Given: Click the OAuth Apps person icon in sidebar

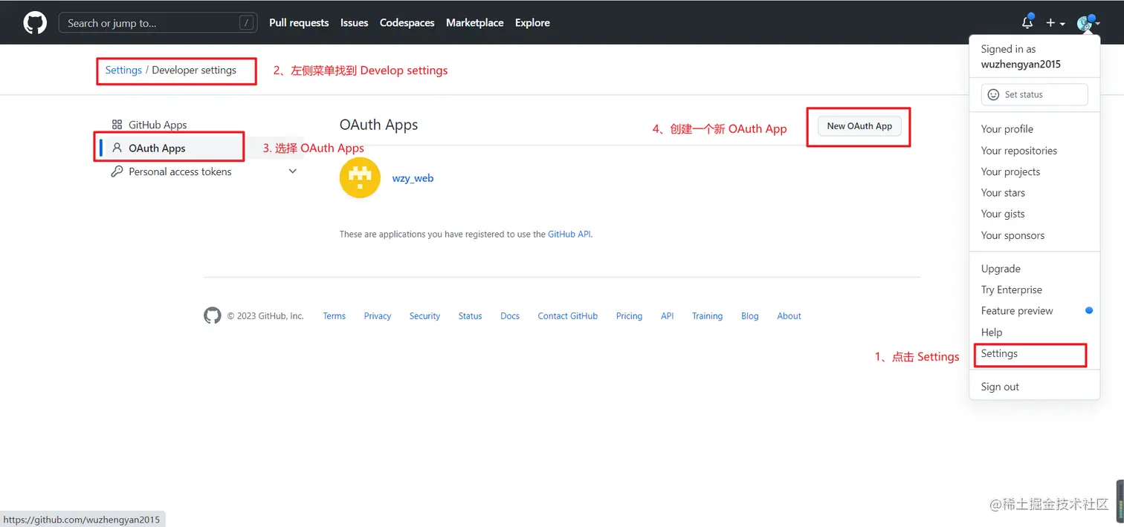Looking at the screenshot, I should pyautogui.click(x=118, y=148).
